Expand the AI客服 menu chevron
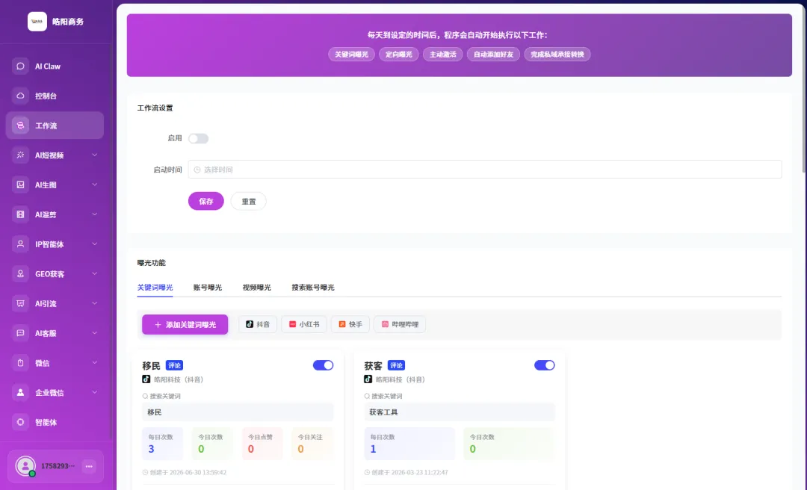 95,333
